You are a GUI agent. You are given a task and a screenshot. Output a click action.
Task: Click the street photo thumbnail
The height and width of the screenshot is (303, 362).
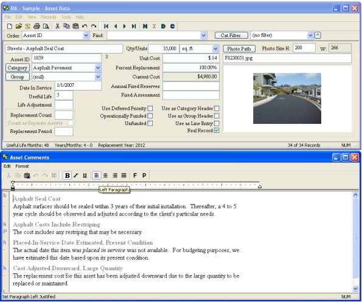click(287, 98)
